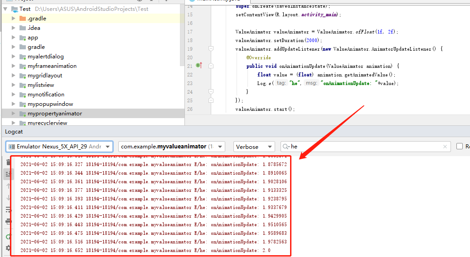Click log entry with value 1.9337679
This screenshot has height=257, width=470.
pos(154,207)
